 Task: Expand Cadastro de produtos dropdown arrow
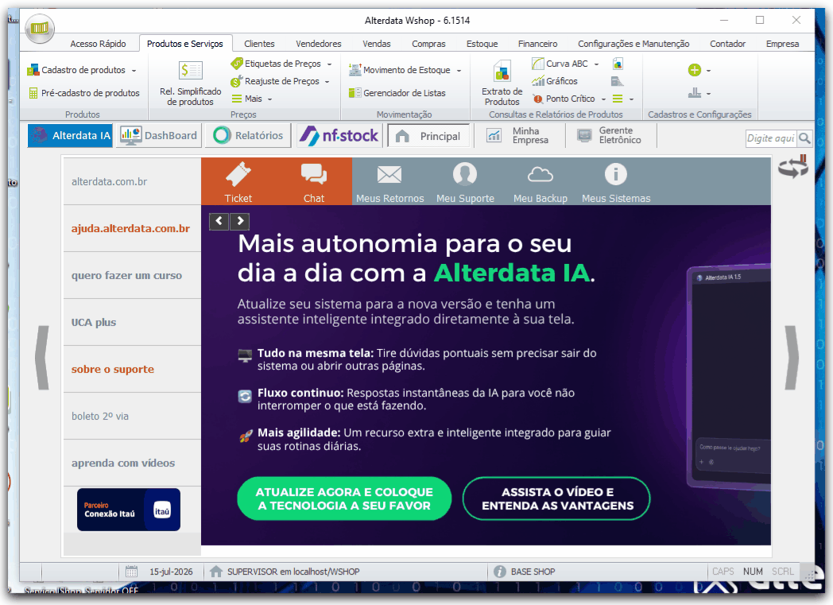[x=134, y=71]
